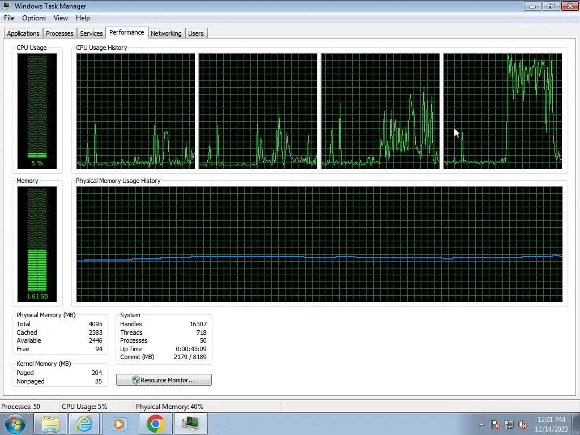Screen dimensions: 580x435
Task: Click Commit value 2179 / 8189
Action: tap(190, 357)
